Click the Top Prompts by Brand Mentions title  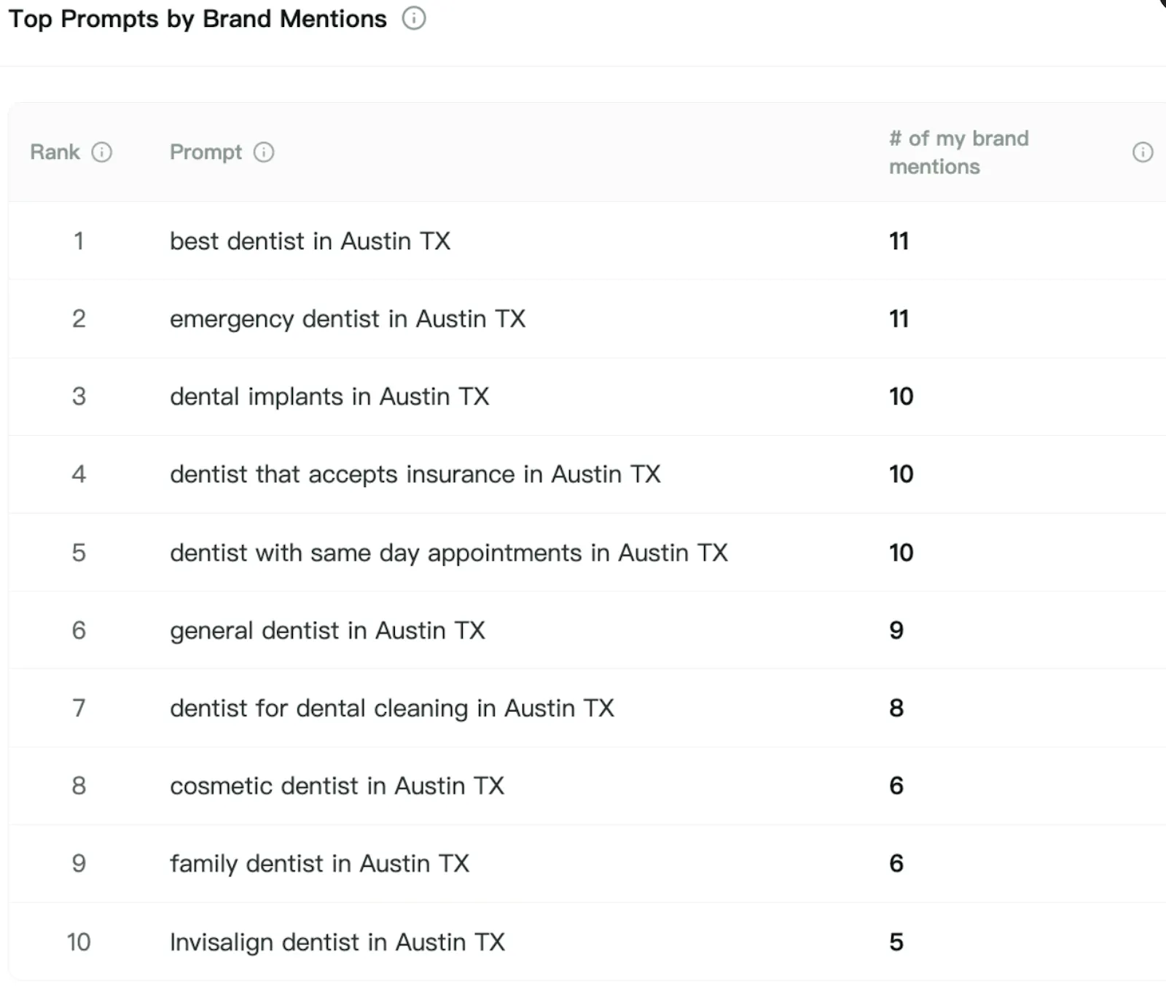(197, 19)
